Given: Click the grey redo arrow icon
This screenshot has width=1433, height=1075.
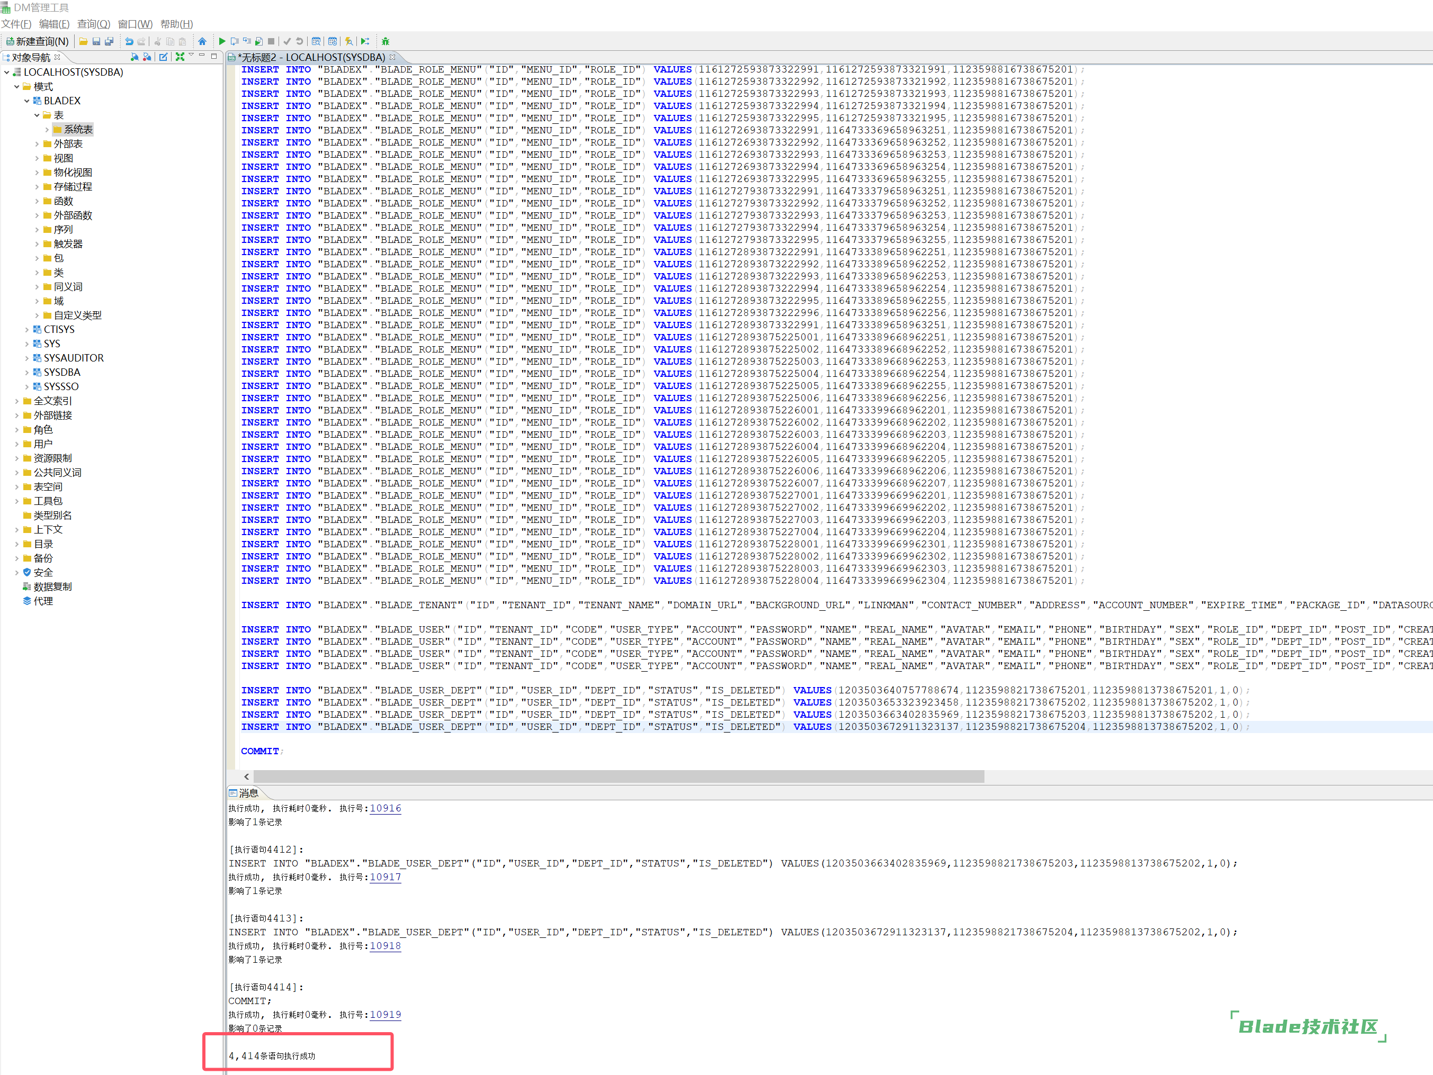Looking at the screenshot, I should [x=141, y=41].
